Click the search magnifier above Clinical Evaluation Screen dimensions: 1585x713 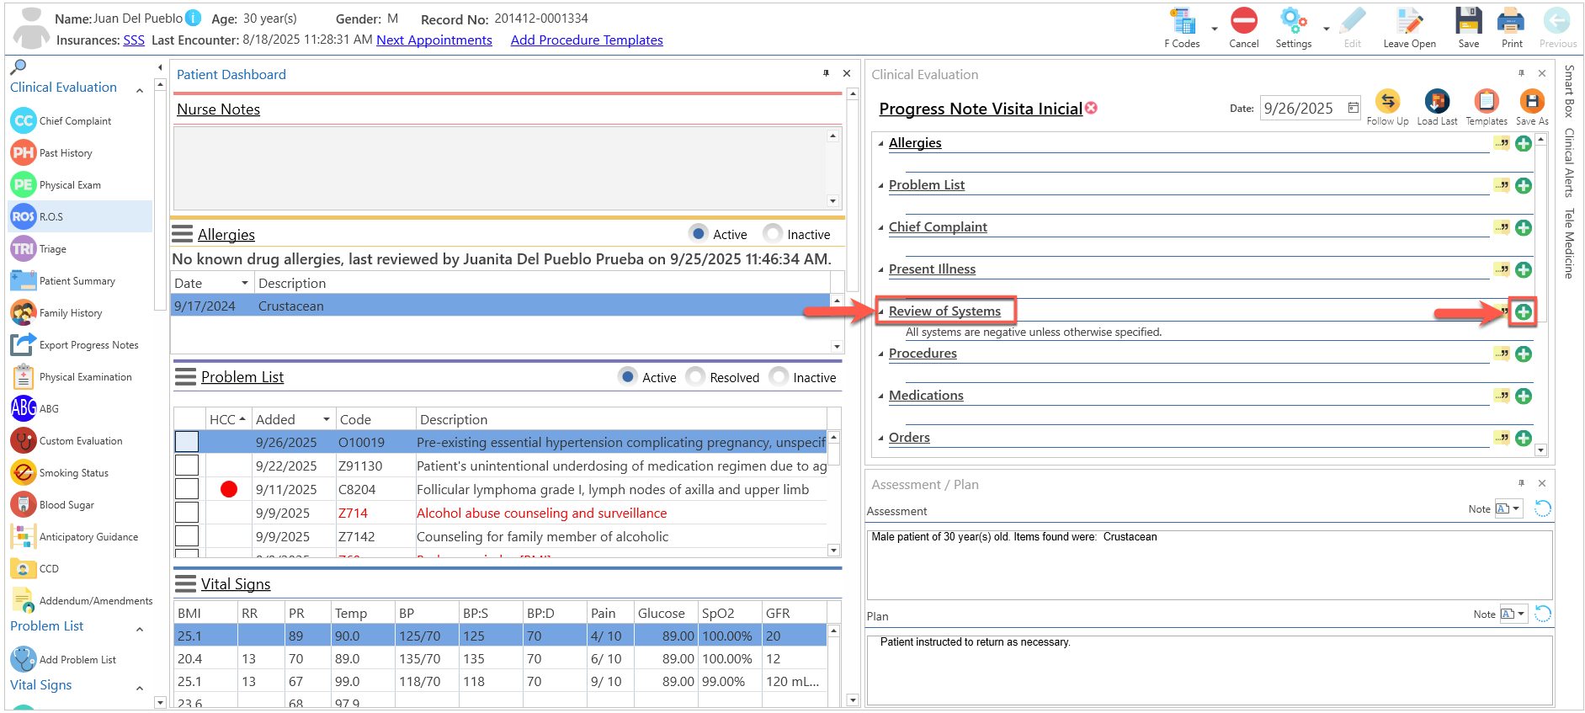18,67
